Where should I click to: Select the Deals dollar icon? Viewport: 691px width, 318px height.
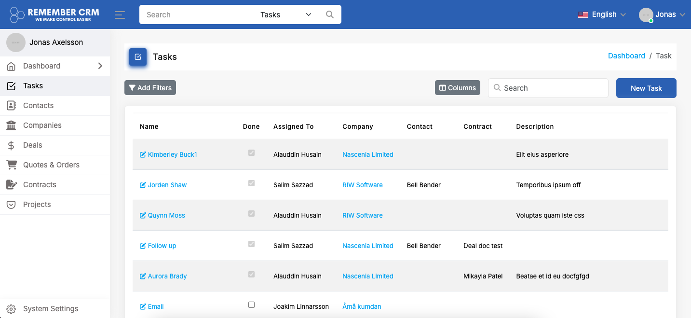11,145
